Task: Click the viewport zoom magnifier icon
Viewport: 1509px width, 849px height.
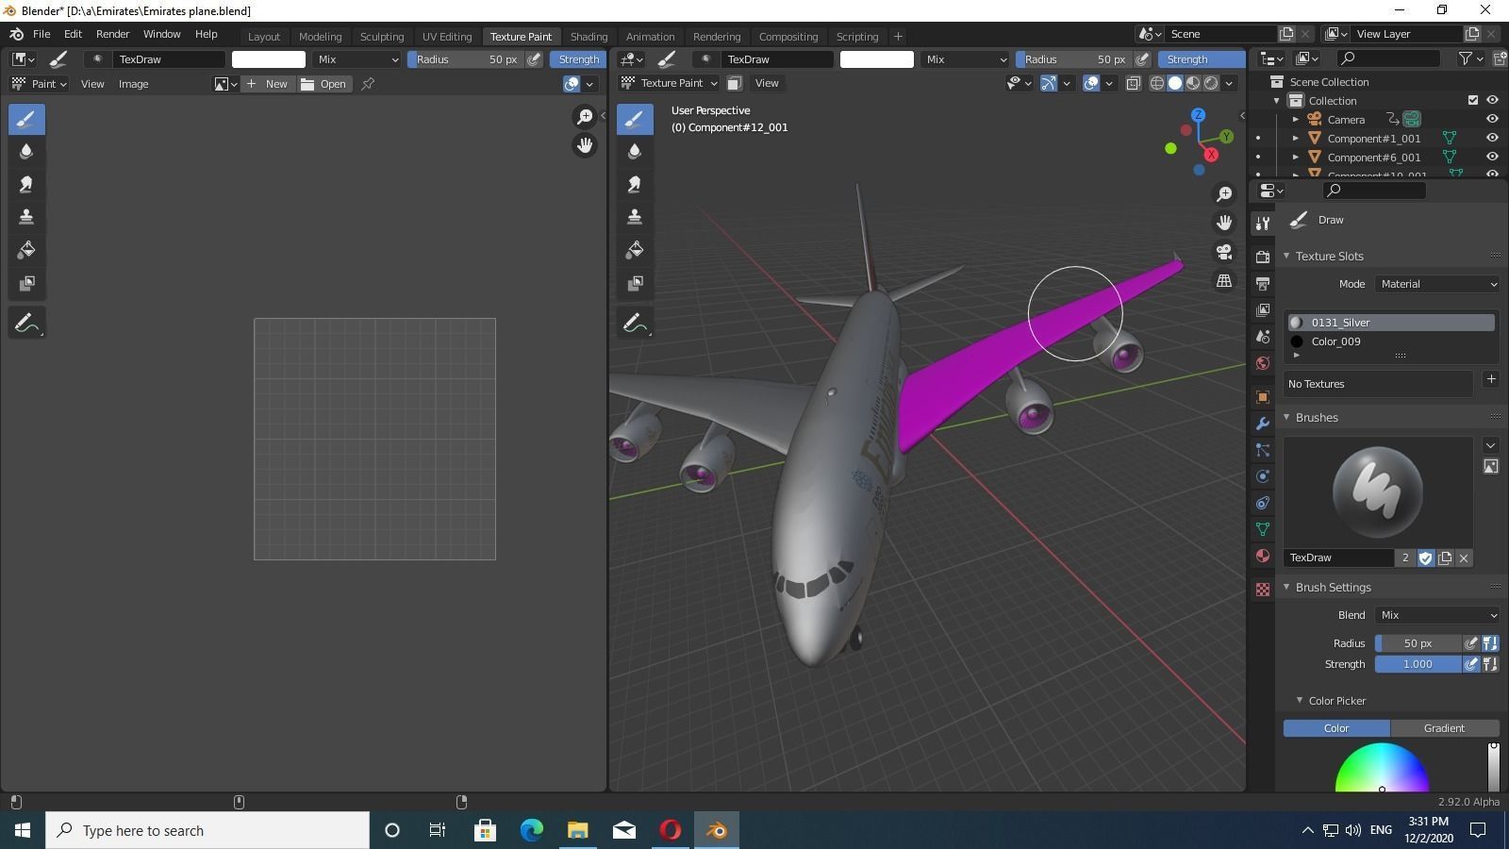Action: pyautogui.click(x=1224, y=193)
